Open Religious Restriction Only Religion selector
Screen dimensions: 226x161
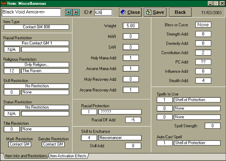36,65
